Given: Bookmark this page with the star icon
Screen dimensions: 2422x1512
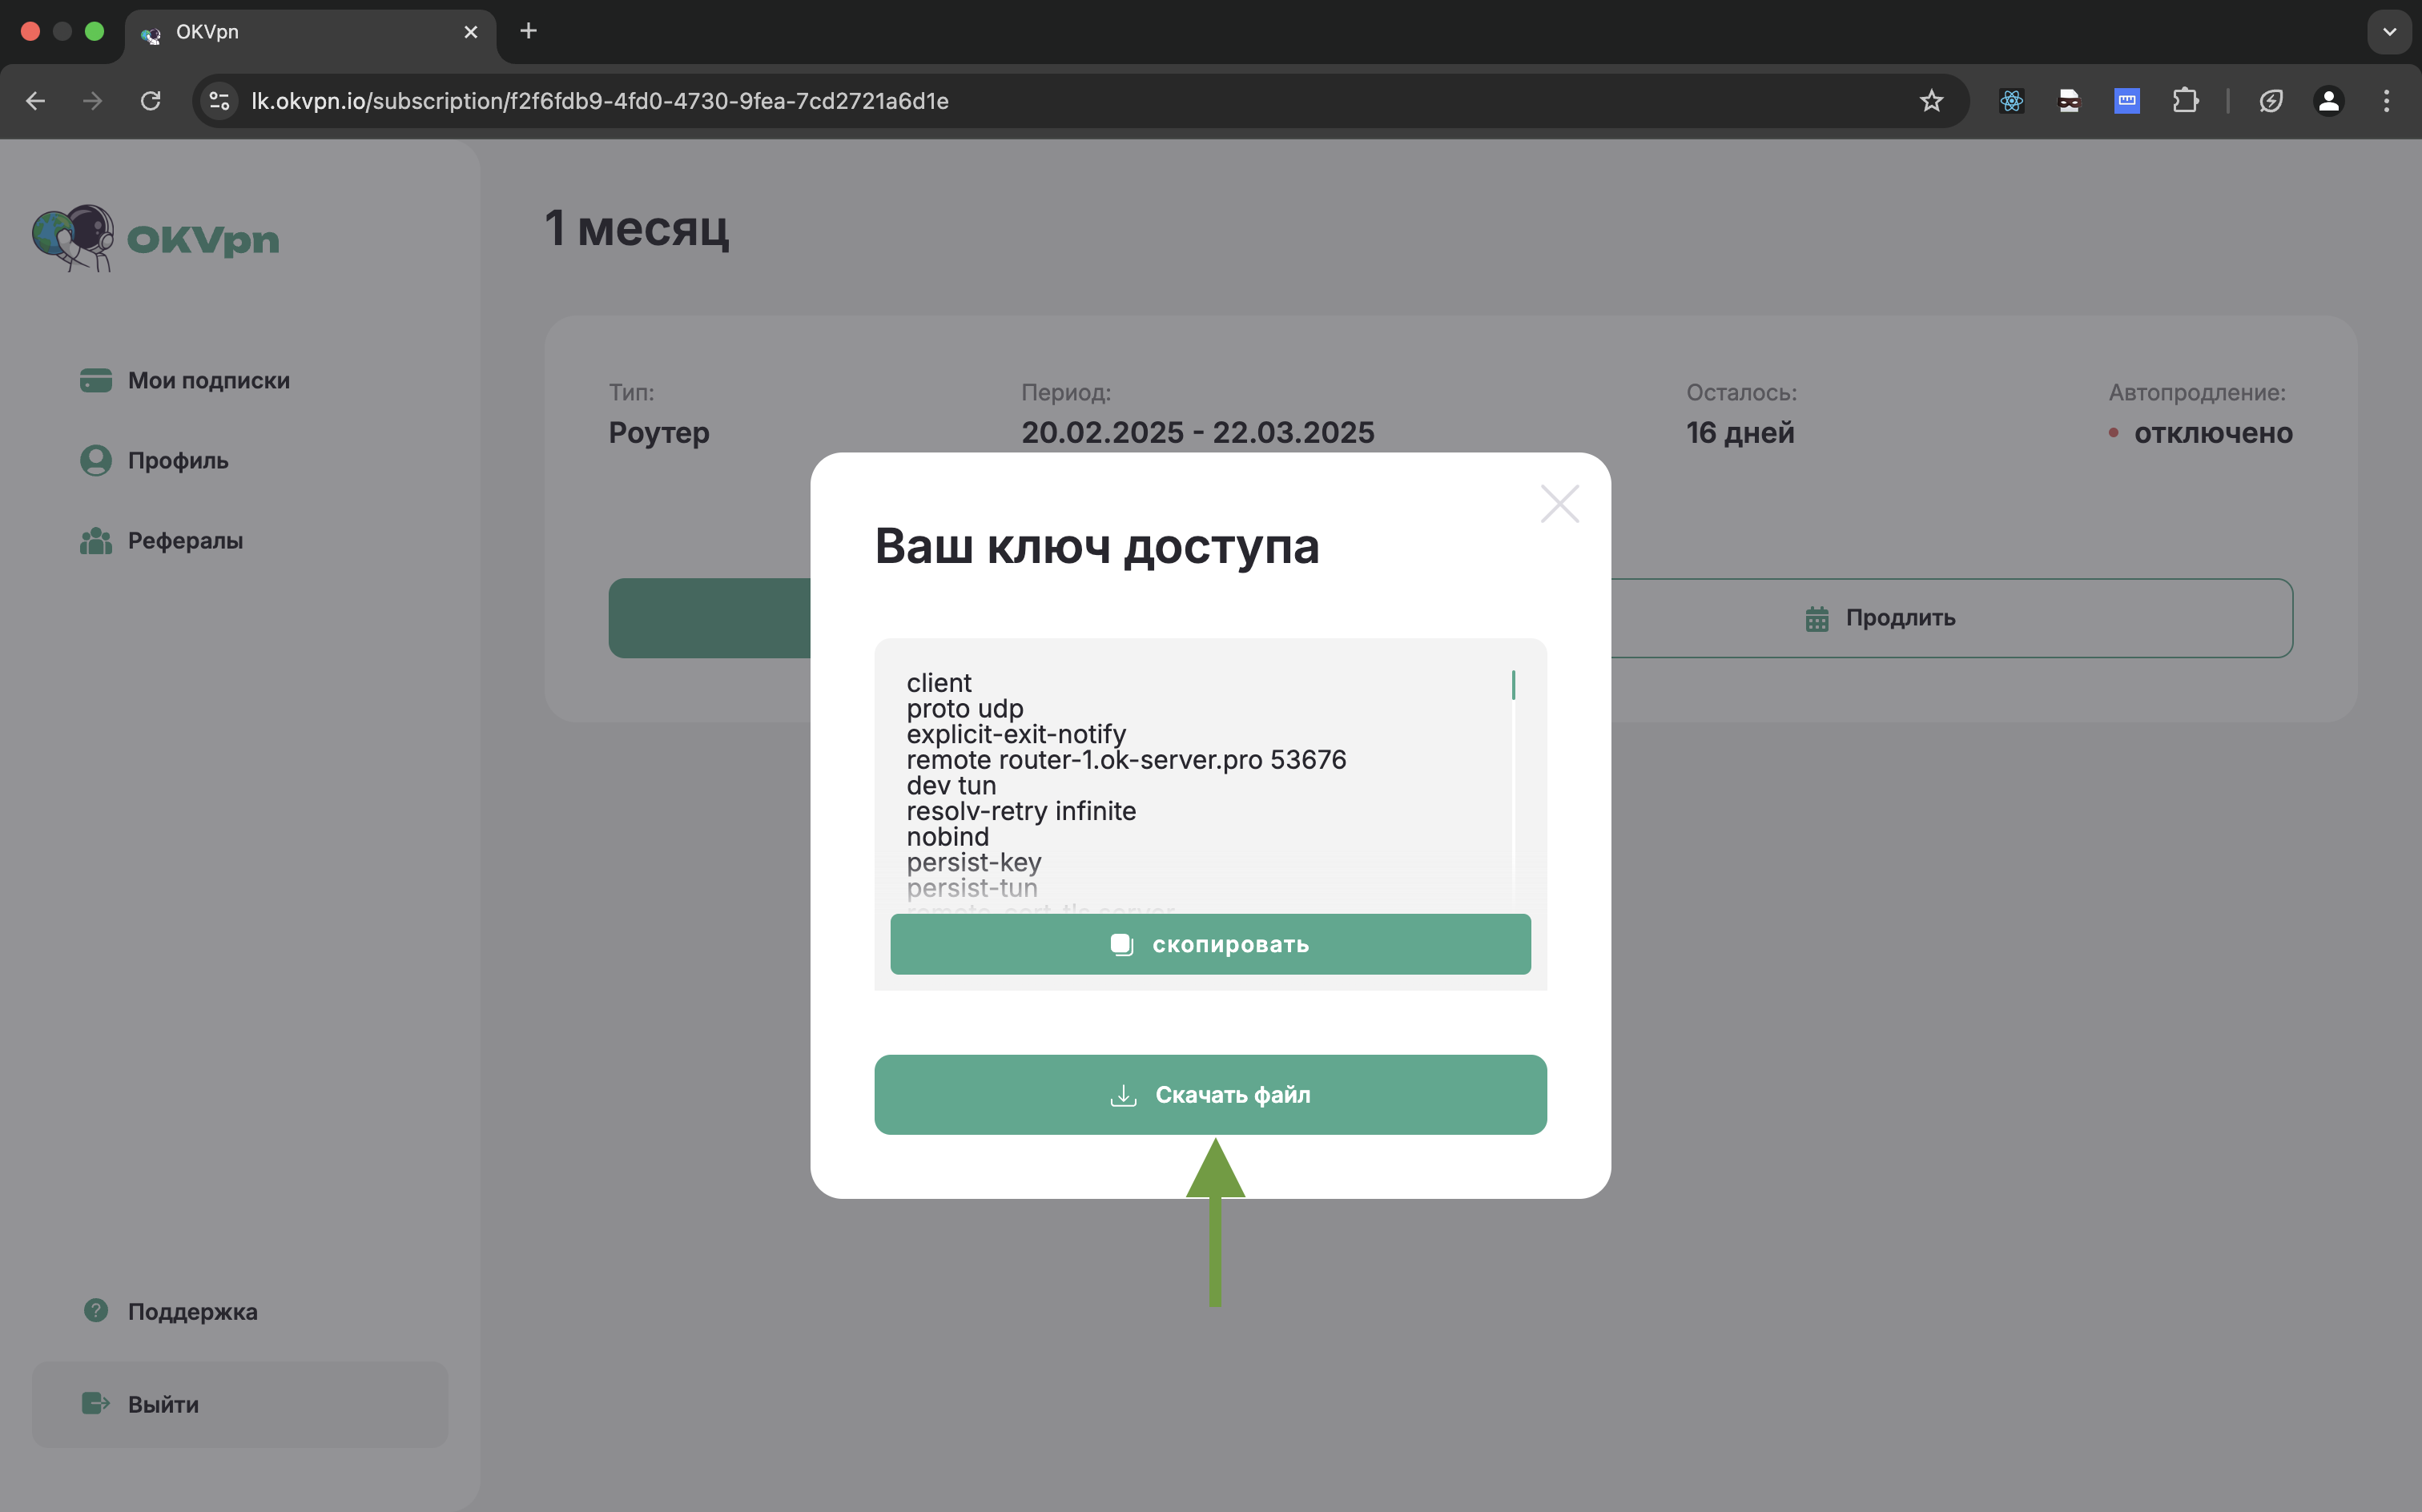Looking at the screenshot, I should (x=1931, y=101).
